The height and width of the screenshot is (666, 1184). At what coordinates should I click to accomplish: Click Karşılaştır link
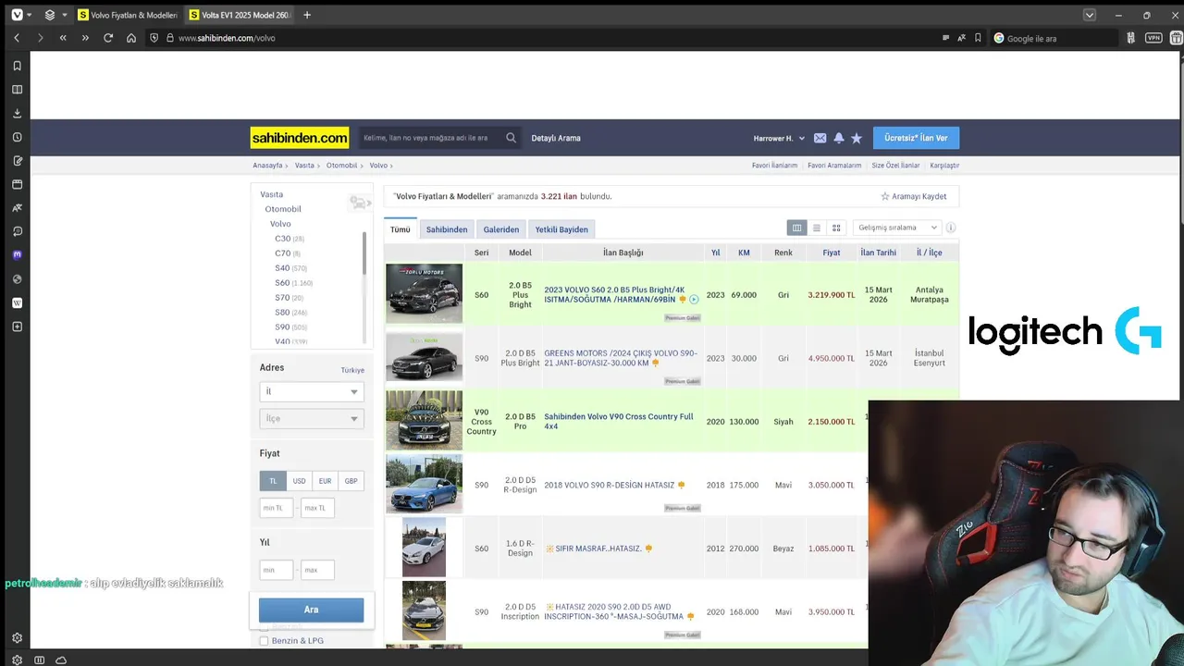[x=944, y=166]
